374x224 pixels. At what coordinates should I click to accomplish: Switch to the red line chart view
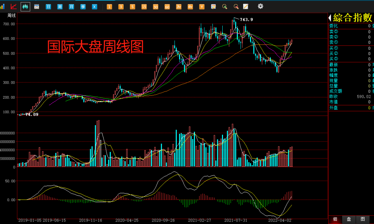pos(14,7)
